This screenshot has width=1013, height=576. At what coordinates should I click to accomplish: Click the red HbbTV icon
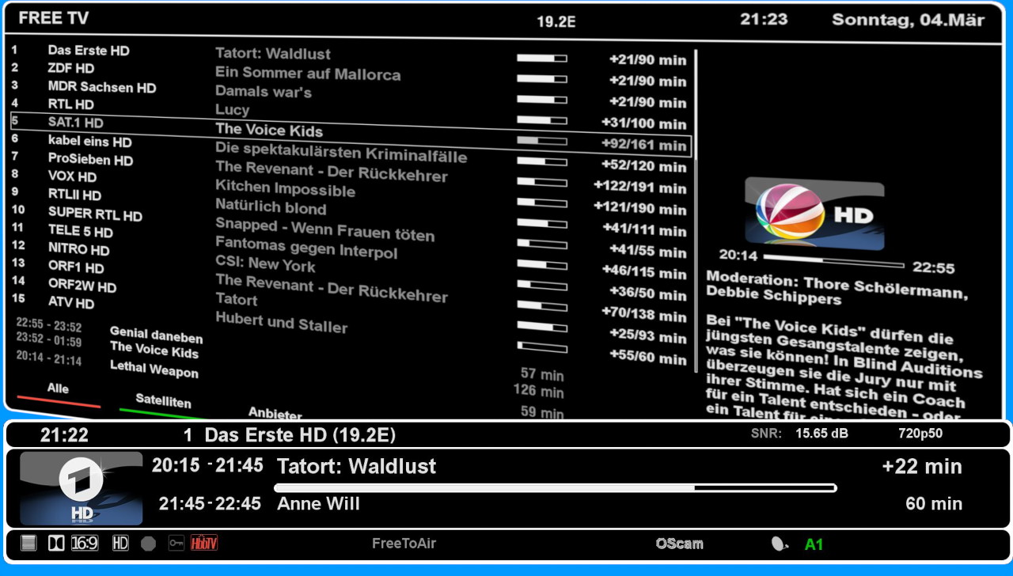pos(204,544)
